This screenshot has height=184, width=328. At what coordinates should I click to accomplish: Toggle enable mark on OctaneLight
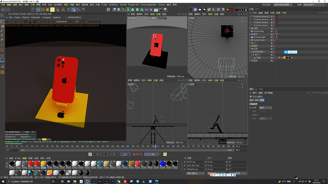point(275,37)
